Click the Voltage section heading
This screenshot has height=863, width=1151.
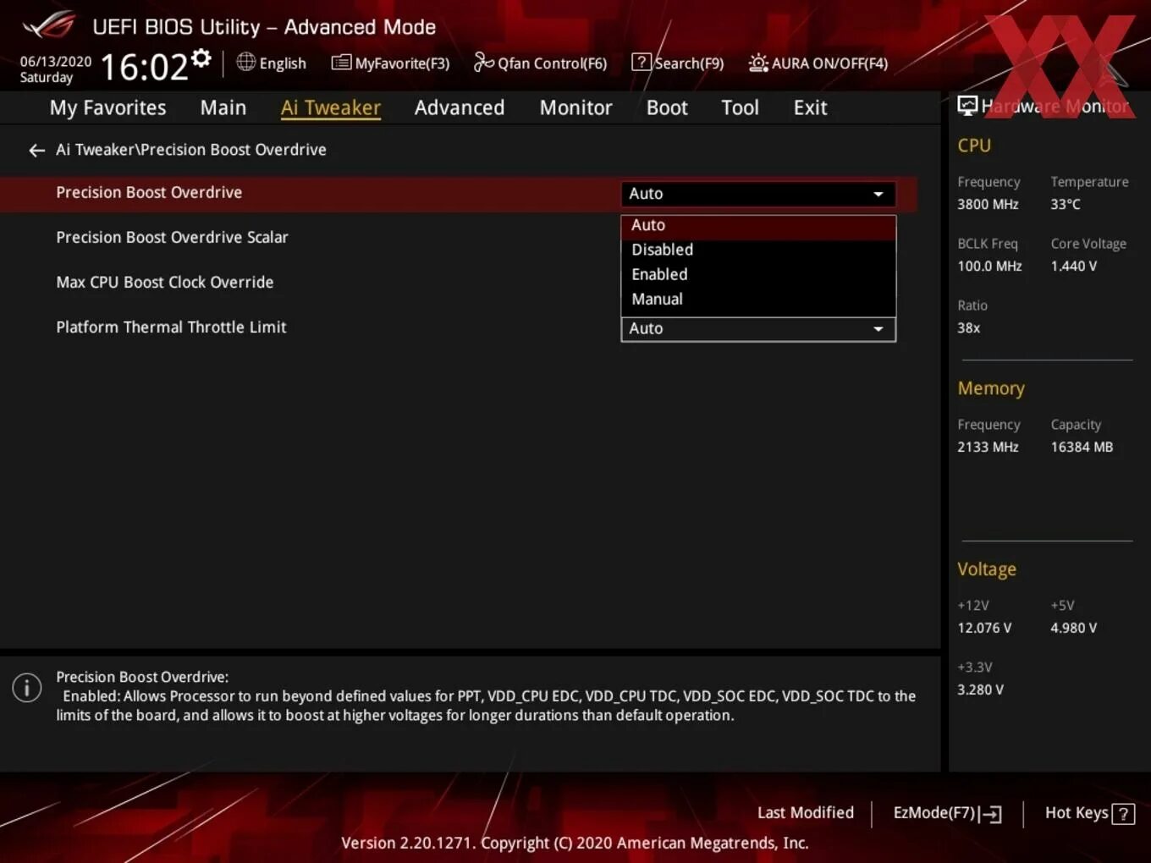(x=987, y=569)
